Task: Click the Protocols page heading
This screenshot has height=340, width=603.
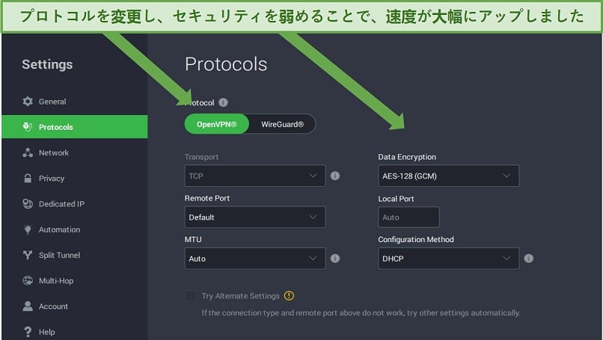Action: 226,64
